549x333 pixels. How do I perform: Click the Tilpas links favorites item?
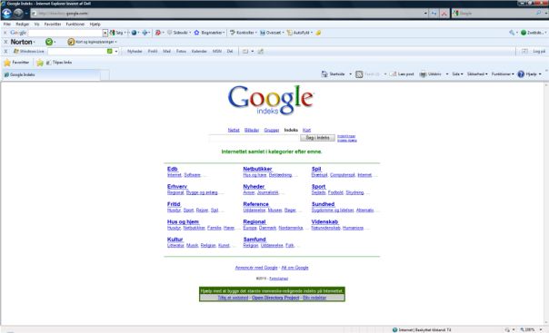(59, 63)
